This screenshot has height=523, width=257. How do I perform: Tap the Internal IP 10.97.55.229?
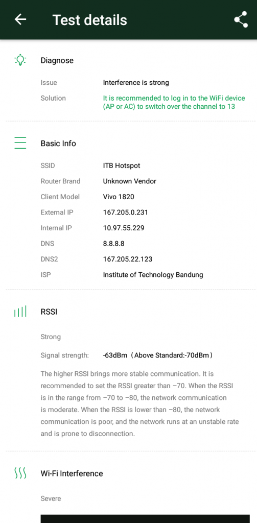click(x=124, y=228)
